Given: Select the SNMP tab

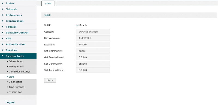Looking at the screenshot, I should tap(48, 4).
